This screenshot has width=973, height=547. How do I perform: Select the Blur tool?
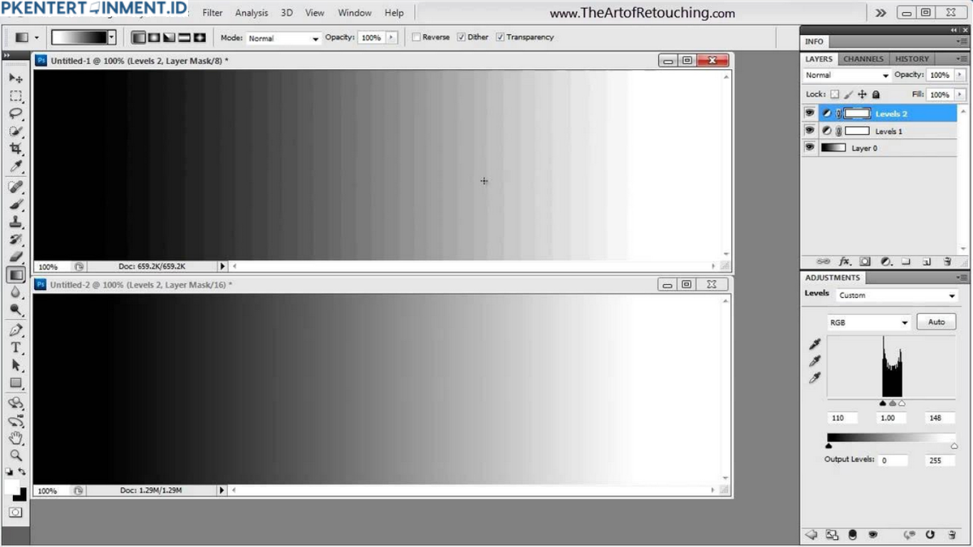click(16, 292)
